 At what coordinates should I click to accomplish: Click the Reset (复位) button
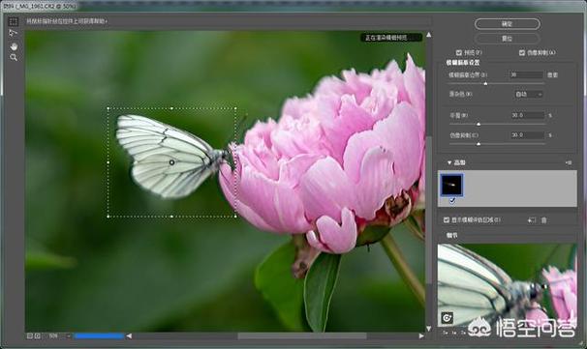click(508, 39)
